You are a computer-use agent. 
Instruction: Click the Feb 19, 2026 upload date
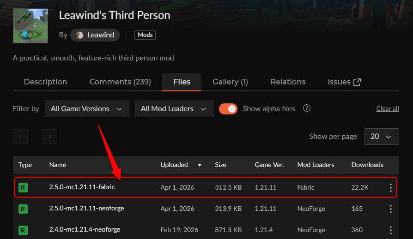[x=179, y=230]
